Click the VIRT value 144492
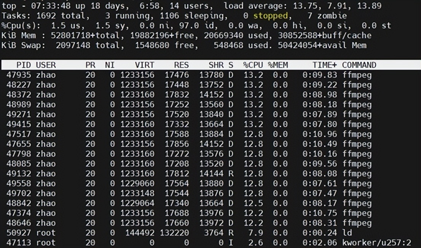This screenshot has width=421, height=248. point(140,233)
